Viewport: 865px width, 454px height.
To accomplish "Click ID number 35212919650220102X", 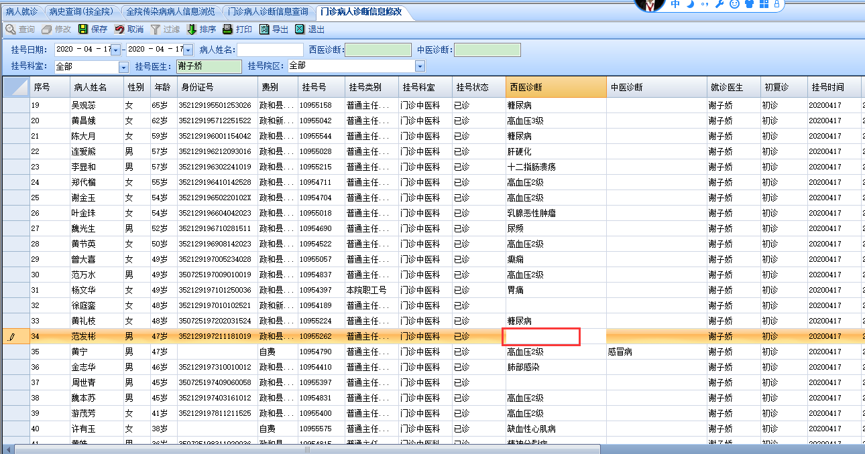I will point(215,198).
